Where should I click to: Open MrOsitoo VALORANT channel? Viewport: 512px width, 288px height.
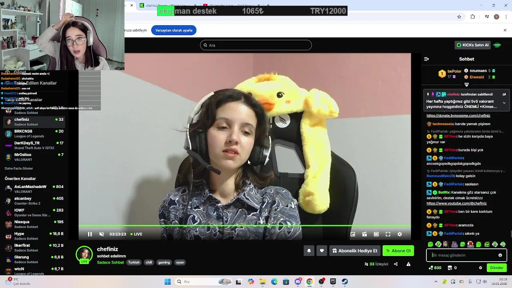click(x=34, y=157)
